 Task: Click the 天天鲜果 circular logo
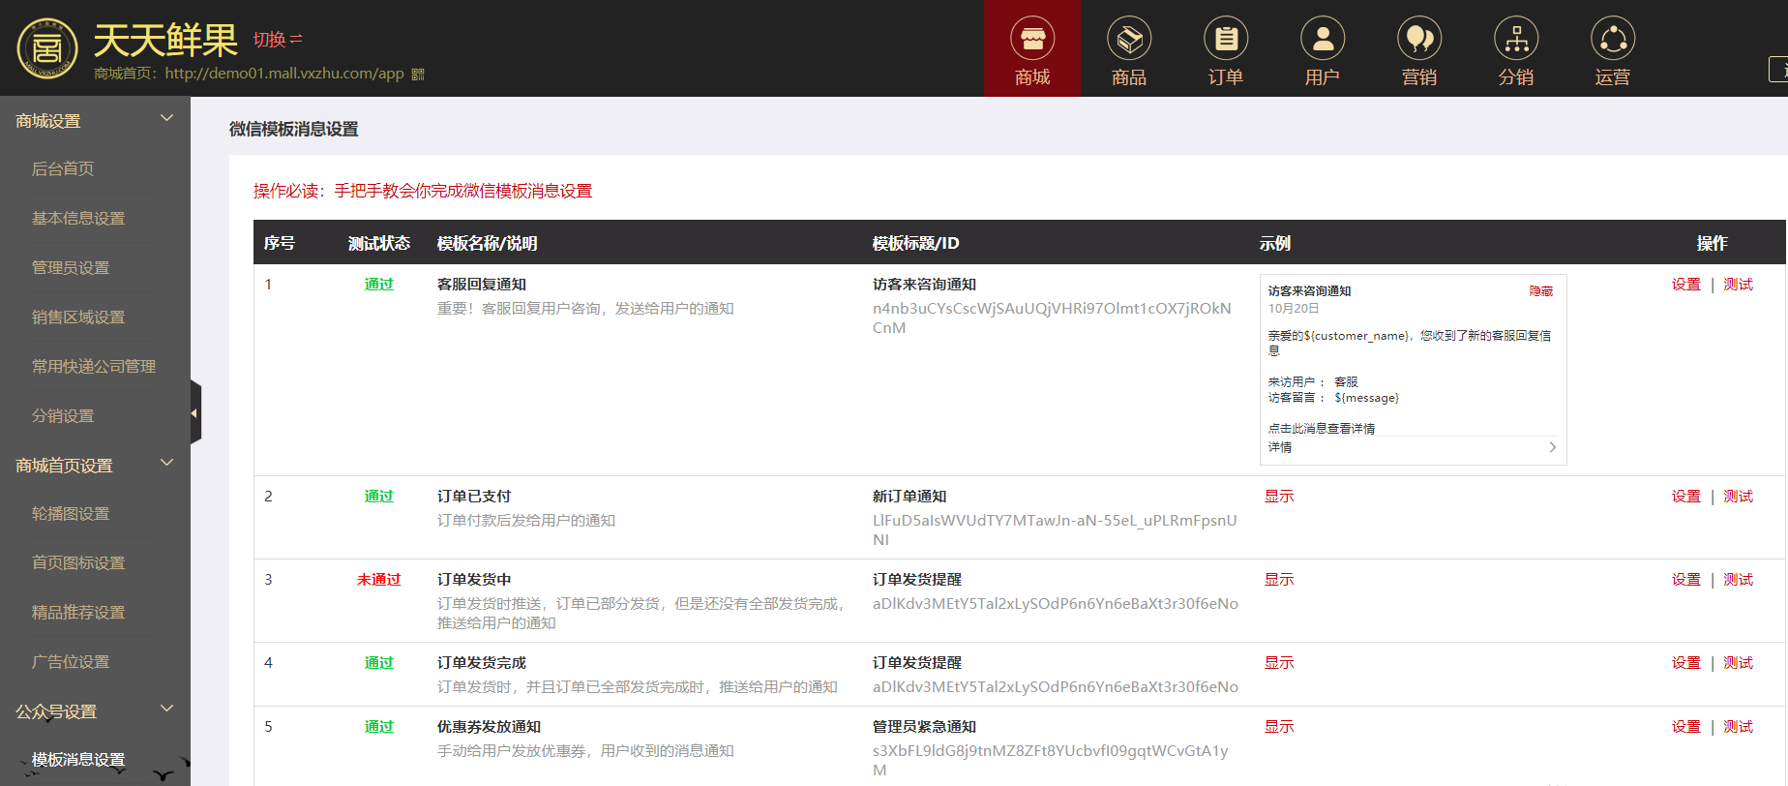point(46,47)
